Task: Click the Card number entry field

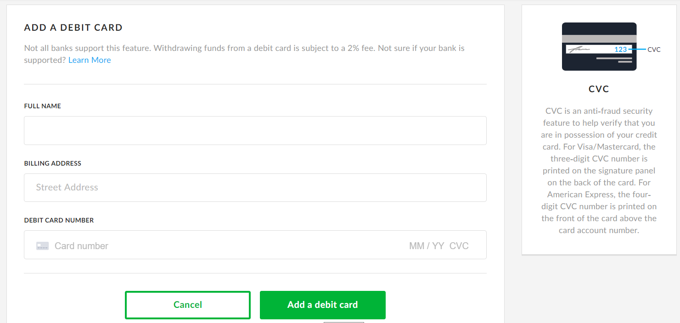Action: pyautogui.click(x=138, y=245)
